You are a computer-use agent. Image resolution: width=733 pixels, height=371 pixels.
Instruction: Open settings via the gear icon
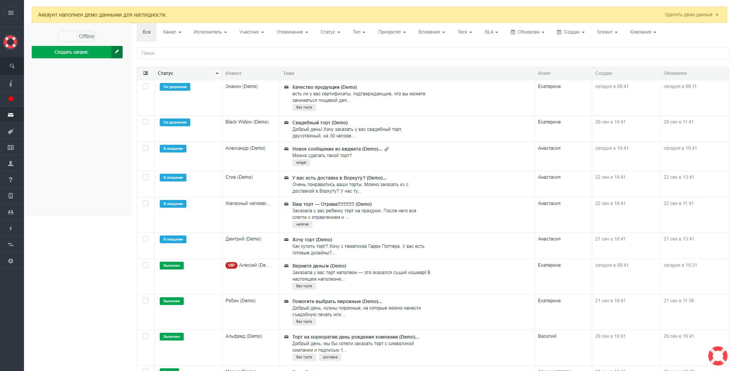[11, 261]
